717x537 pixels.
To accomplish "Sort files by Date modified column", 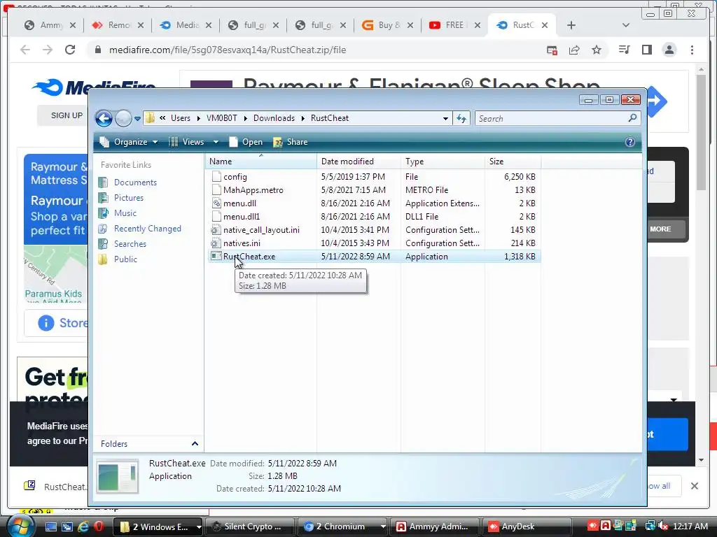I will click(x=358, y=162).
